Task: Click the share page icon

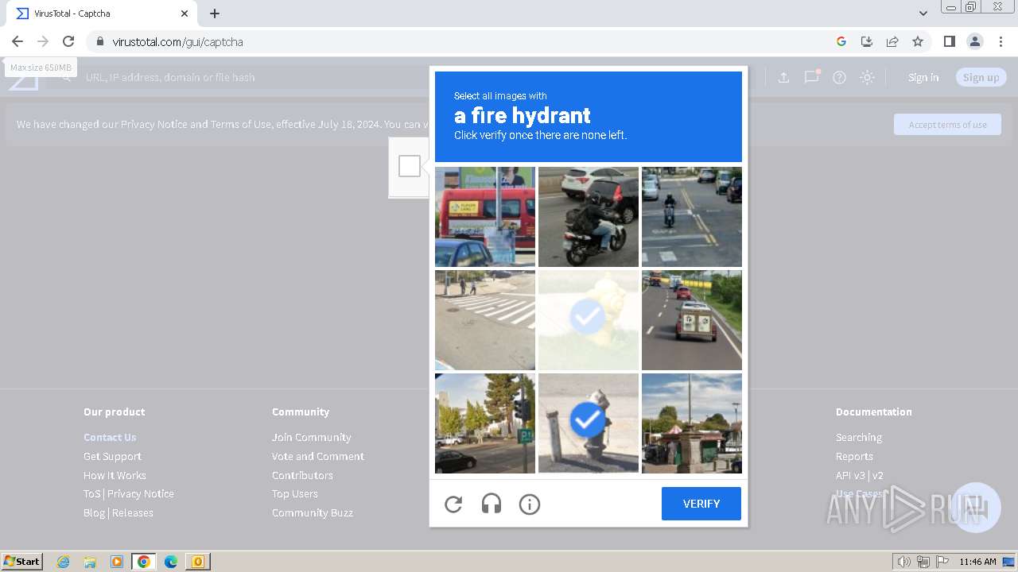Action: (x=892, y=41)
